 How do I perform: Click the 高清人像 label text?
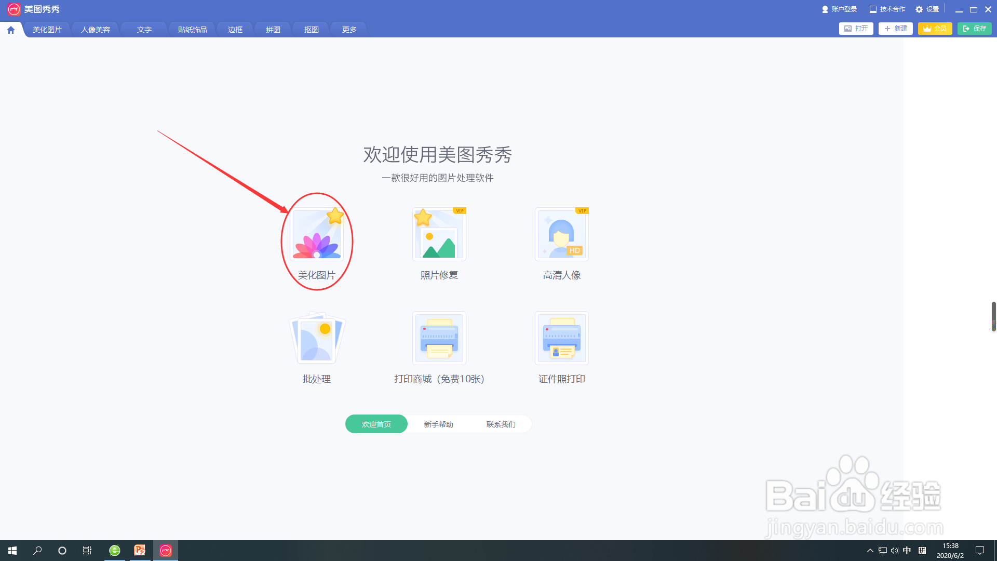click(562, 275)
